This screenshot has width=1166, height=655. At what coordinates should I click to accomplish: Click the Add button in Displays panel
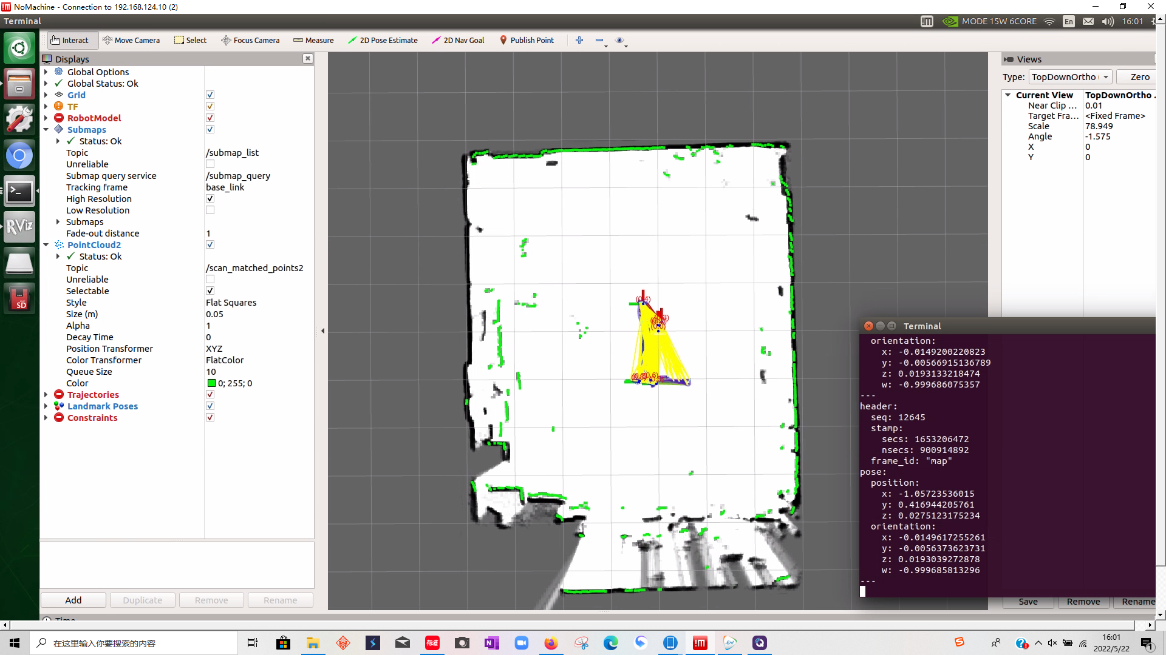pyautogui.click(x=73, y=600)
